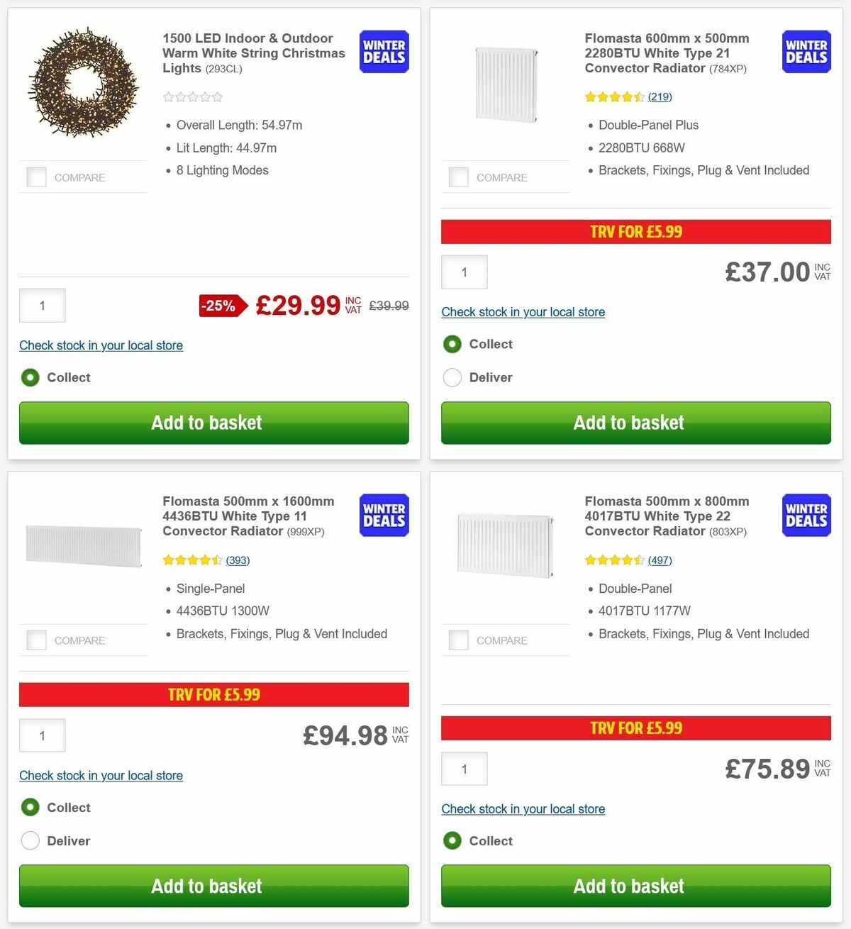Click the star rating of the Type 22 radiator
This screenshot has width=851, height=929.
tap(614, 560)
